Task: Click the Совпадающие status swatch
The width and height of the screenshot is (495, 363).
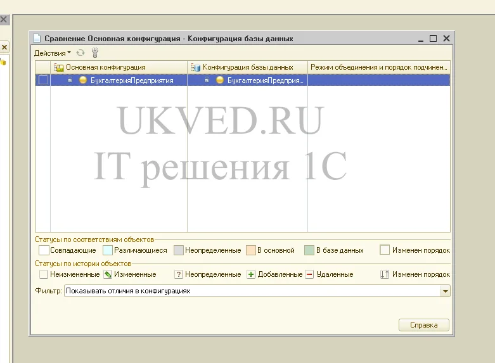Action: click(x=44, y=250)
